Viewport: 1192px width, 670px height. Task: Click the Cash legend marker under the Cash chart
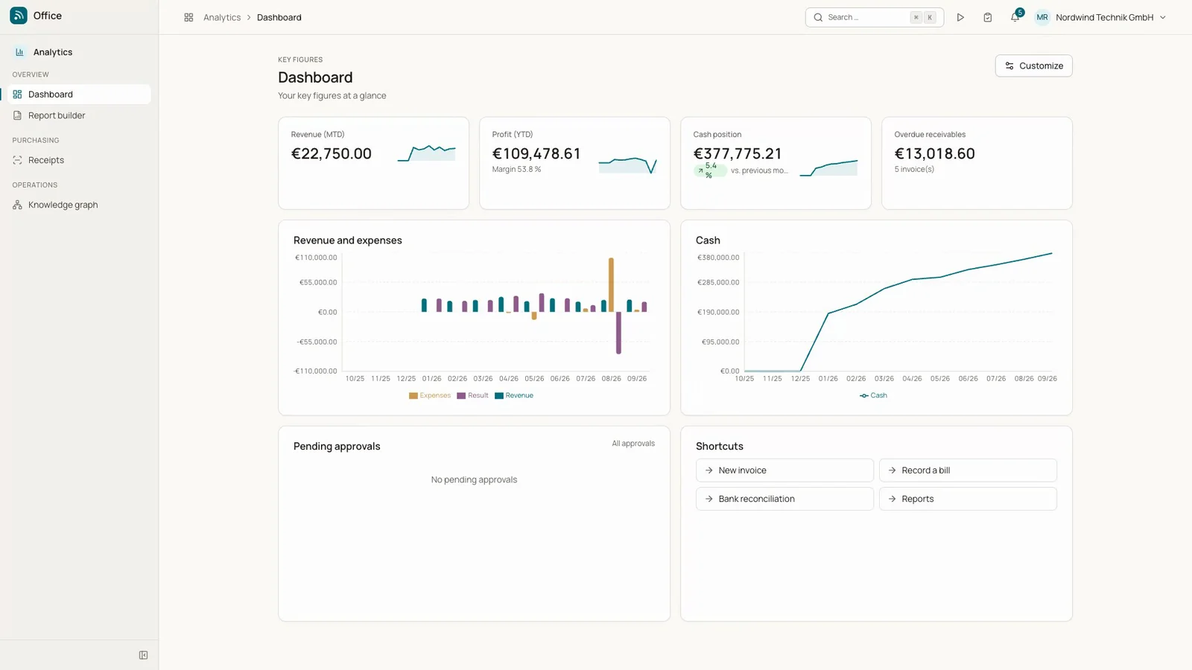[x=864, y=396]
